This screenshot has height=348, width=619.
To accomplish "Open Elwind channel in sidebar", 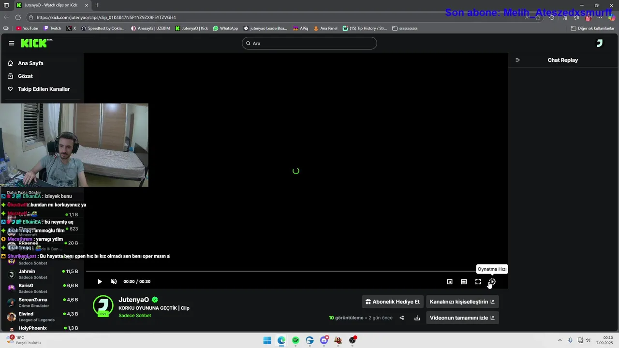I will click(42, 317).
